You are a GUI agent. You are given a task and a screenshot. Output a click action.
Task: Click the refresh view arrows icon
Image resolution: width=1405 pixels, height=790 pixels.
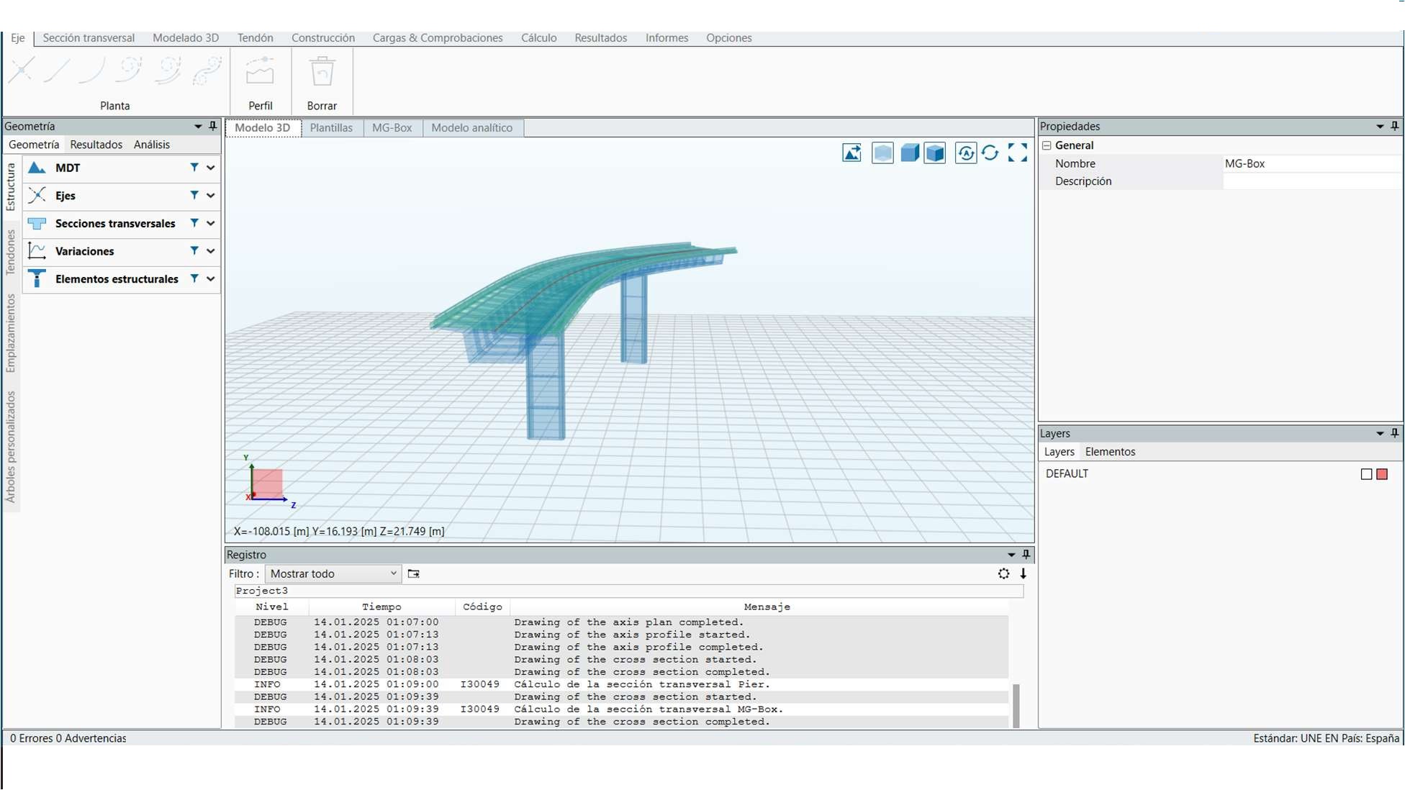coord(990,153)
